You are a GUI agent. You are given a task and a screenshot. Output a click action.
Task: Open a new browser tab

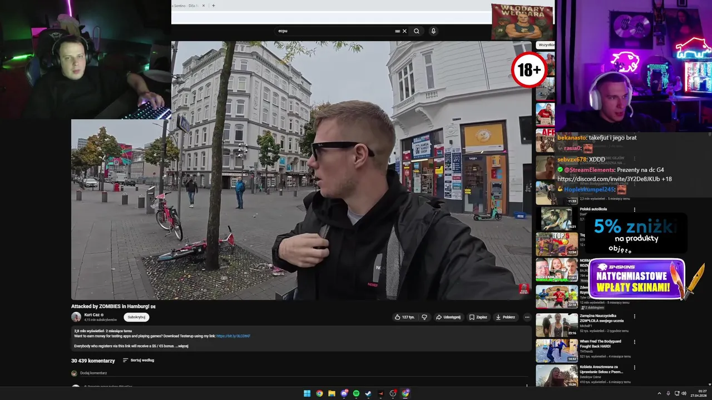tap(214, 6)
